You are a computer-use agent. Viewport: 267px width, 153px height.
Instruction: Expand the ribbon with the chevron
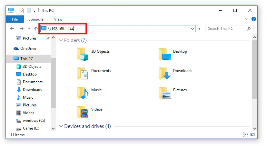pos(247,19)
